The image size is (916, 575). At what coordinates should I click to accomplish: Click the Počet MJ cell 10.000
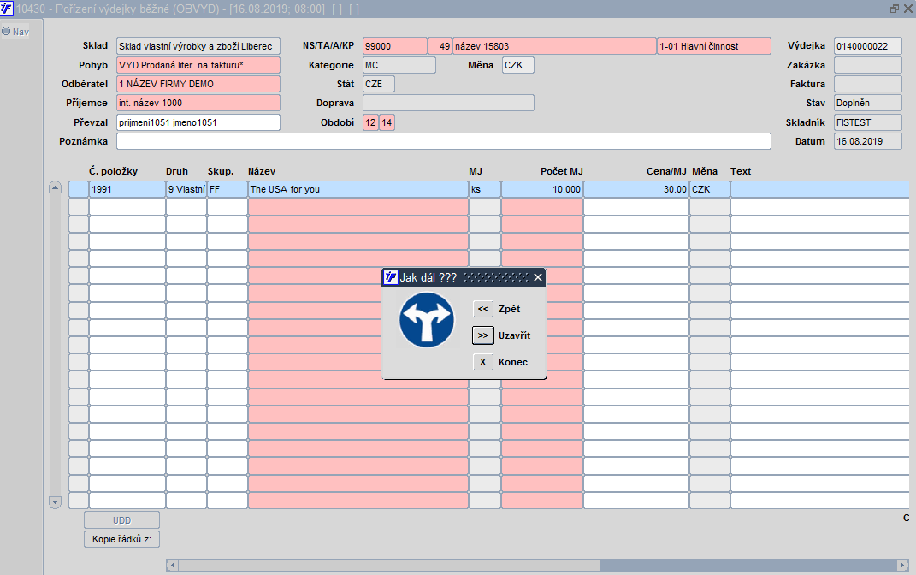click(x=542, y=189)
